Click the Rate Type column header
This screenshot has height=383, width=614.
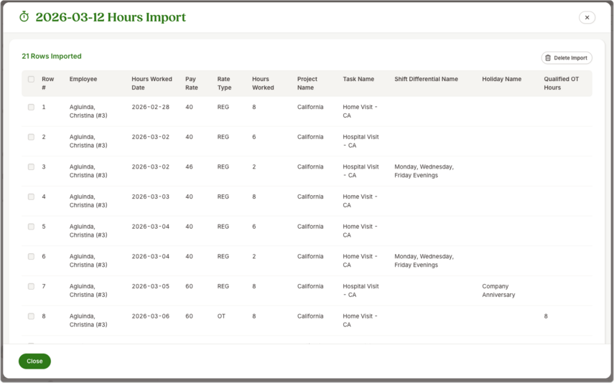click(224, 83)
